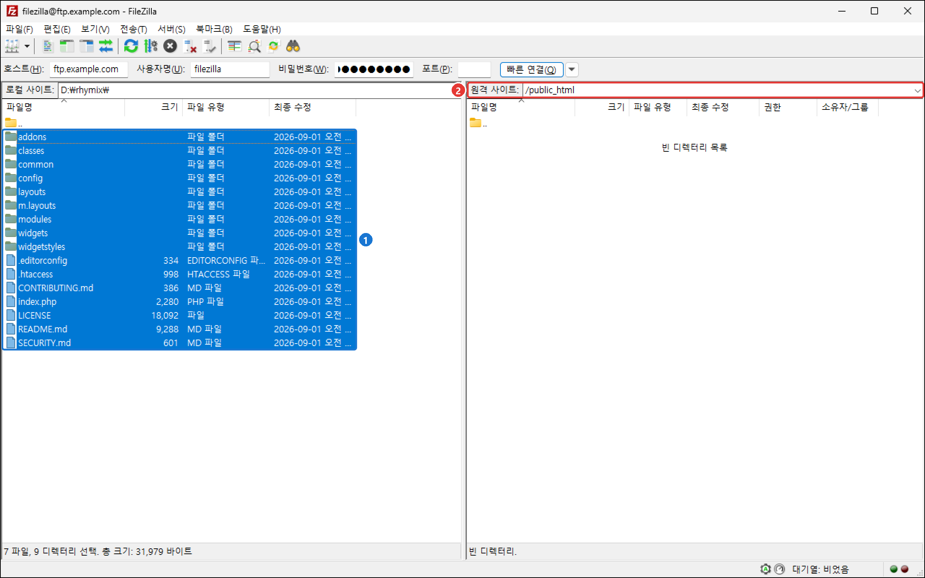Image resolution: width=925 pixels, height=578 pixels.
Task: Open the 편집(E) menu
Action: coord(57,29)
